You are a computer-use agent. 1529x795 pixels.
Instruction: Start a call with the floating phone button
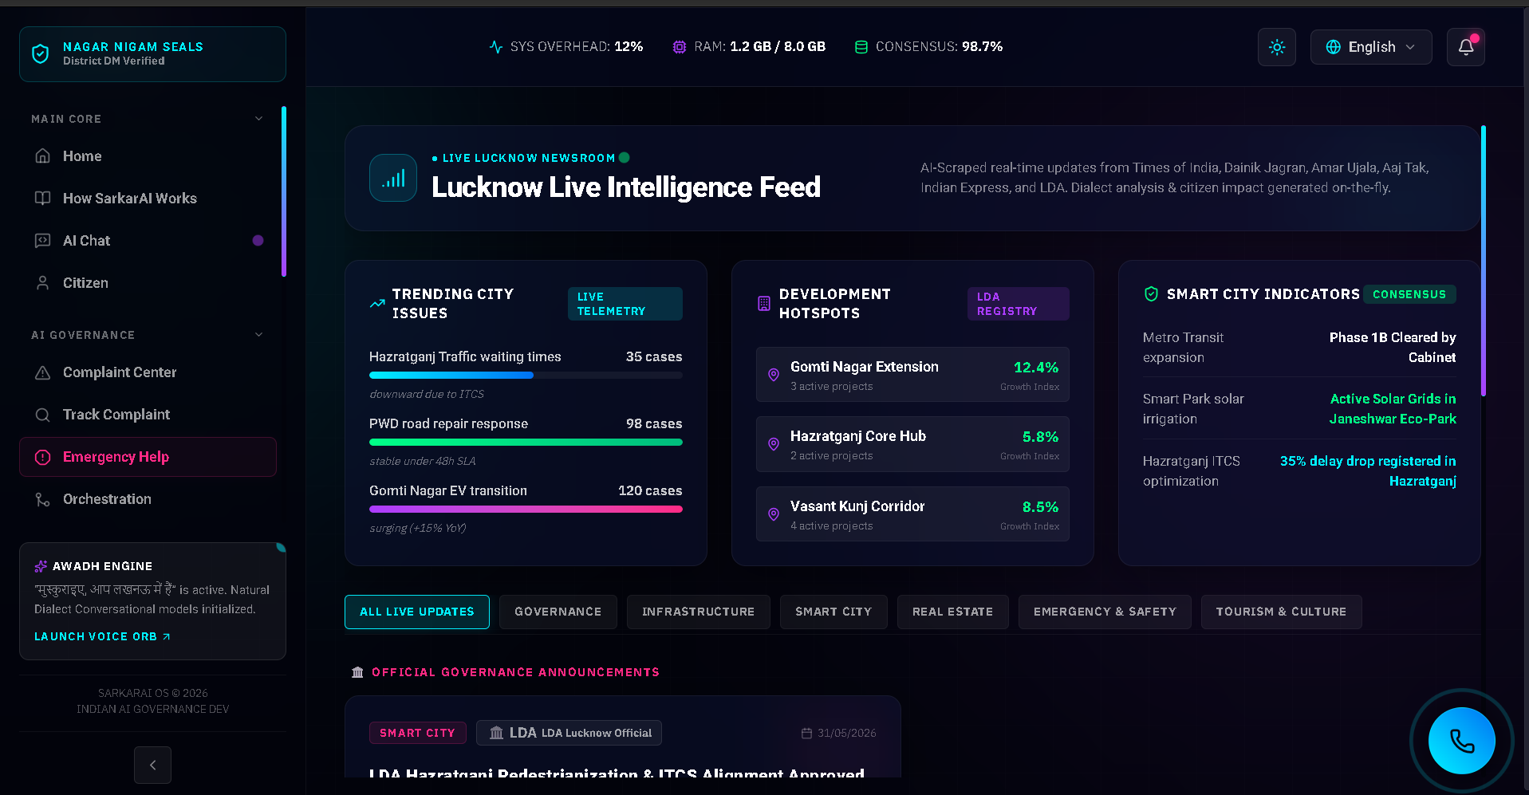[1462, 741]
